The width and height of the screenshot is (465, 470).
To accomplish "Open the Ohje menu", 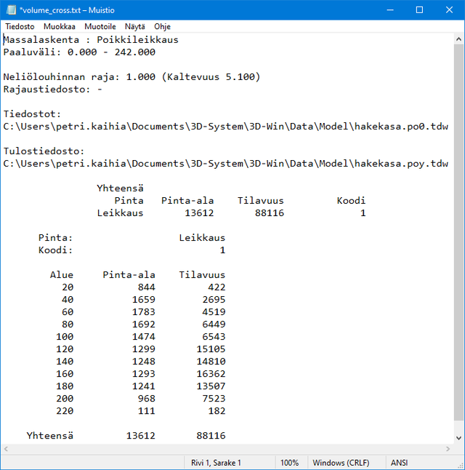I will (162, 26).
